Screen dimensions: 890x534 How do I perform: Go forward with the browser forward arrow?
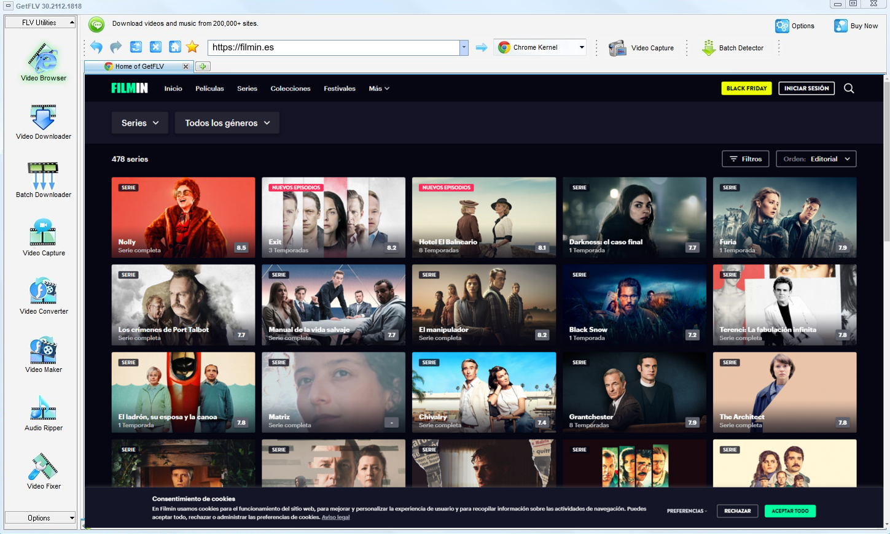[x=116, y=47]
